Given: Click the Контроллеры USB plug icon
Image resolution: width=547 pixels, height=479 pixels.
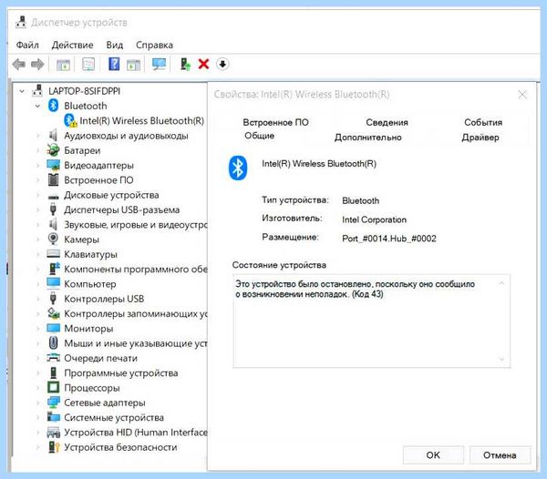Looking at the screenshot, I should click(x=53, y=299).
